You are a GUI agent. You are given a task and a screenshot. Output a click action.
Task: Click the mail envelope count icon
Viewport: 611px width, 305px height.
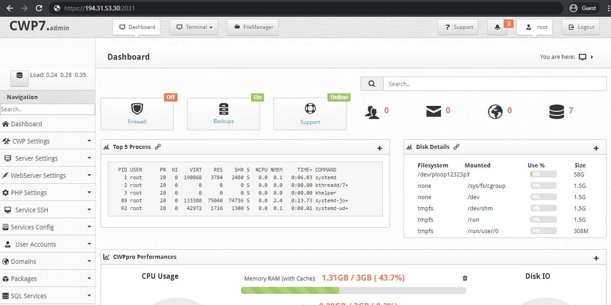tap(433, 111)
